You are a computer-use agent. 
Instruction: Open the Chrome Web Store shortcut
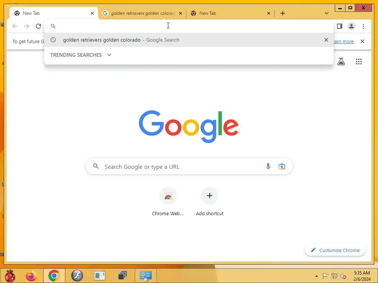tap(168, 202)
